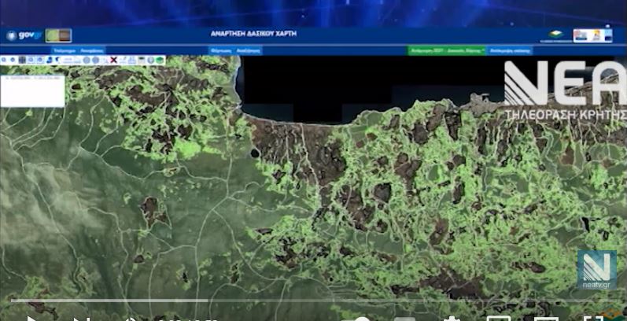Screen dimensions: 627x321
Task: Open the Υπόμνημα tab
Action: (x=65, y=50)
